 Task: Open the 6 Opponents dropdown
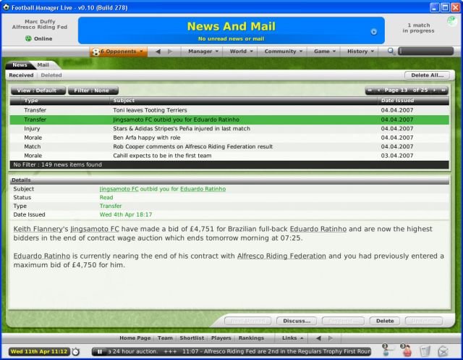pos(119,52)
